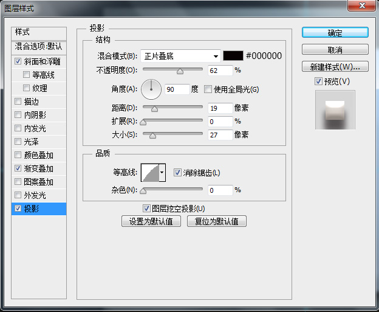This screenshot has width=379, height=312.
Task: Confirm with the 确定 button
Action: (335, 32)
